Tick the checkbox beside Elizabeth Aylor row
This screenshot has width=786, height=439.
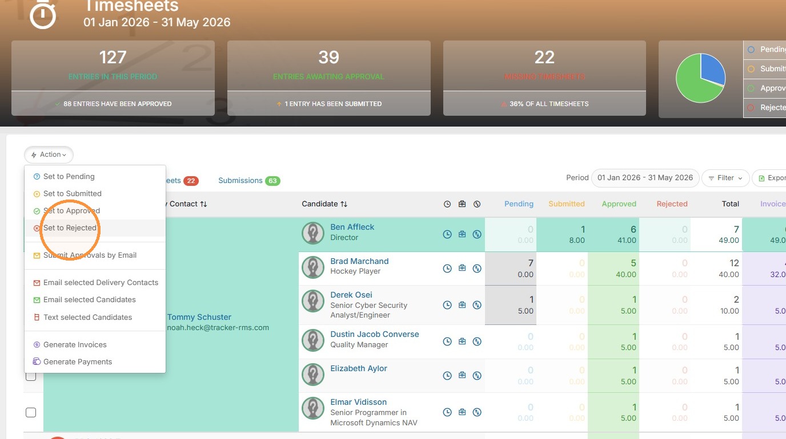(x=31, y=376)
